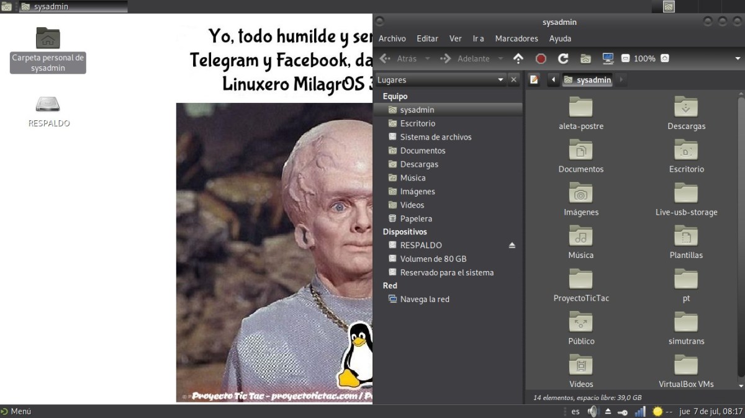Go to home folder via toolbar icon

click(585, 58)
